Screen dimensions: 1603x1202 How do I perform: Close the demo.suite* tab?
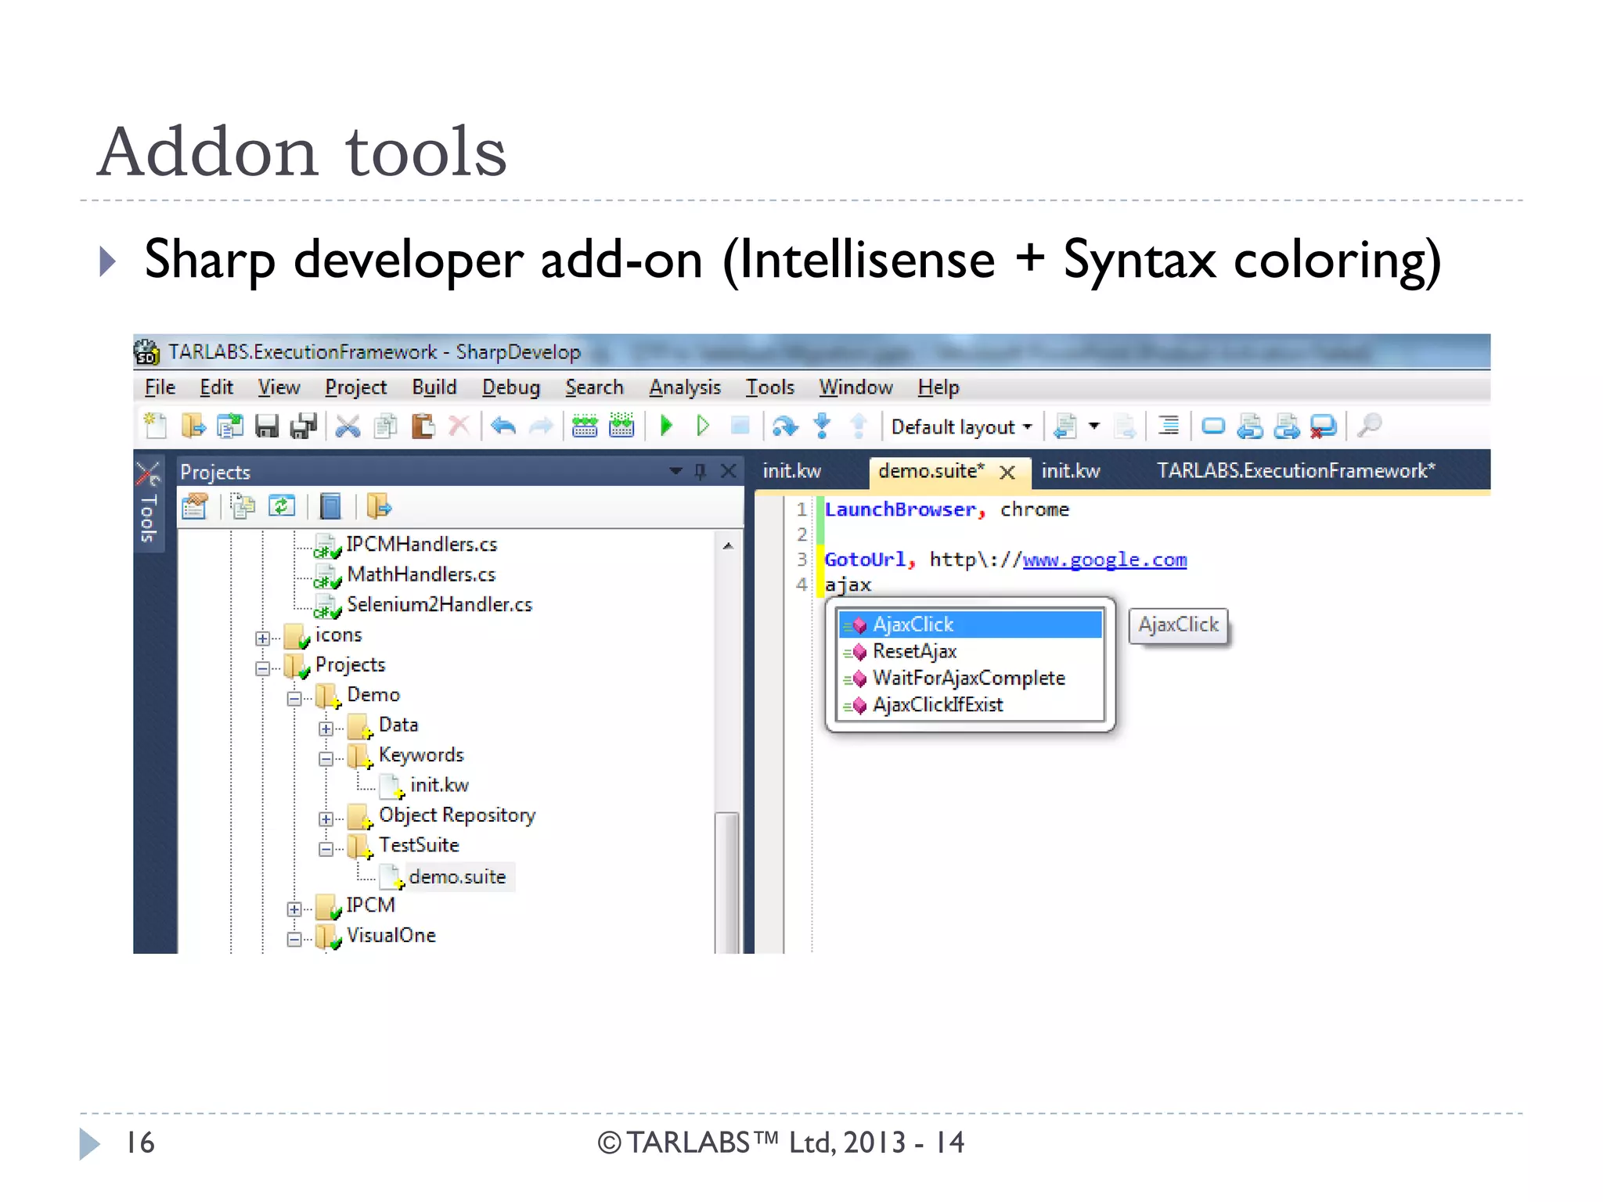click(1007, 472)
